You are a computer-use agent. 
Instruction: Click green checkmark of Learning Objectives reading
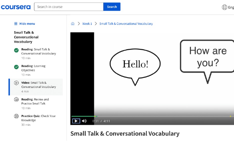(16, 67)
